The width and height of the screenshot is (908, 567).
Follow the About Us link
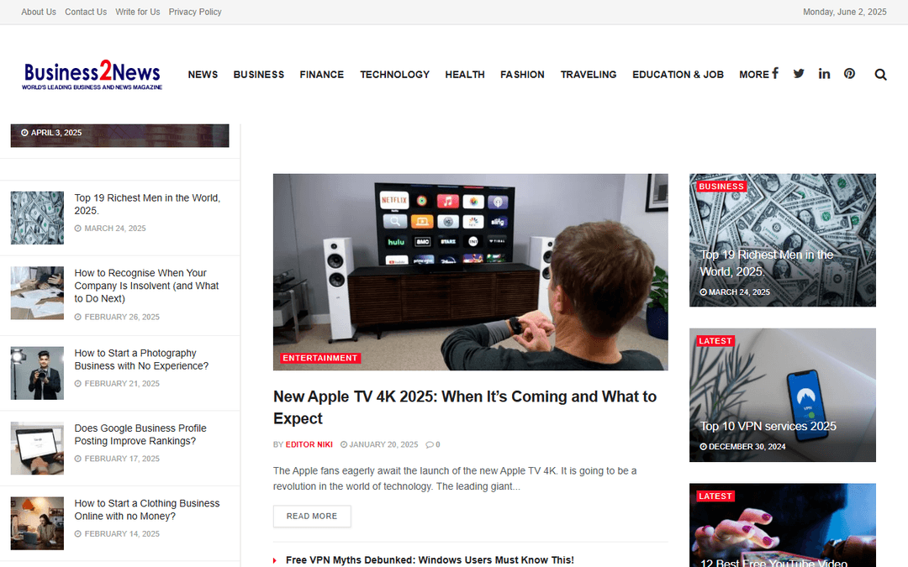[x=39, y=12]
